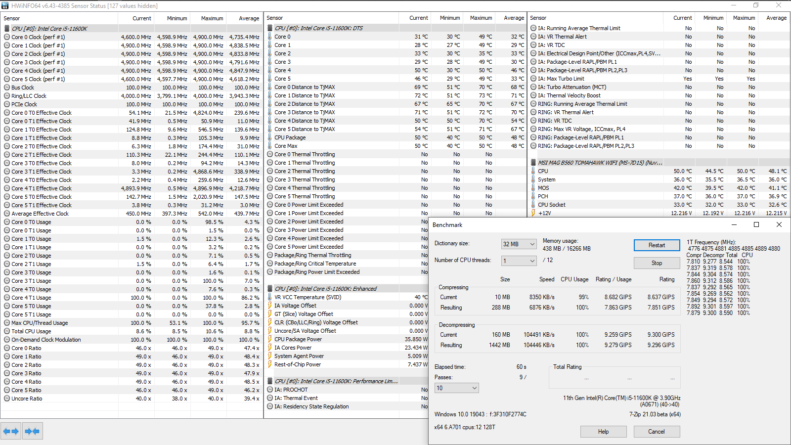791x445 pixels.
Task: Select the Core 3 Distance to TjMAX row
Action: [x=395, y=112]
